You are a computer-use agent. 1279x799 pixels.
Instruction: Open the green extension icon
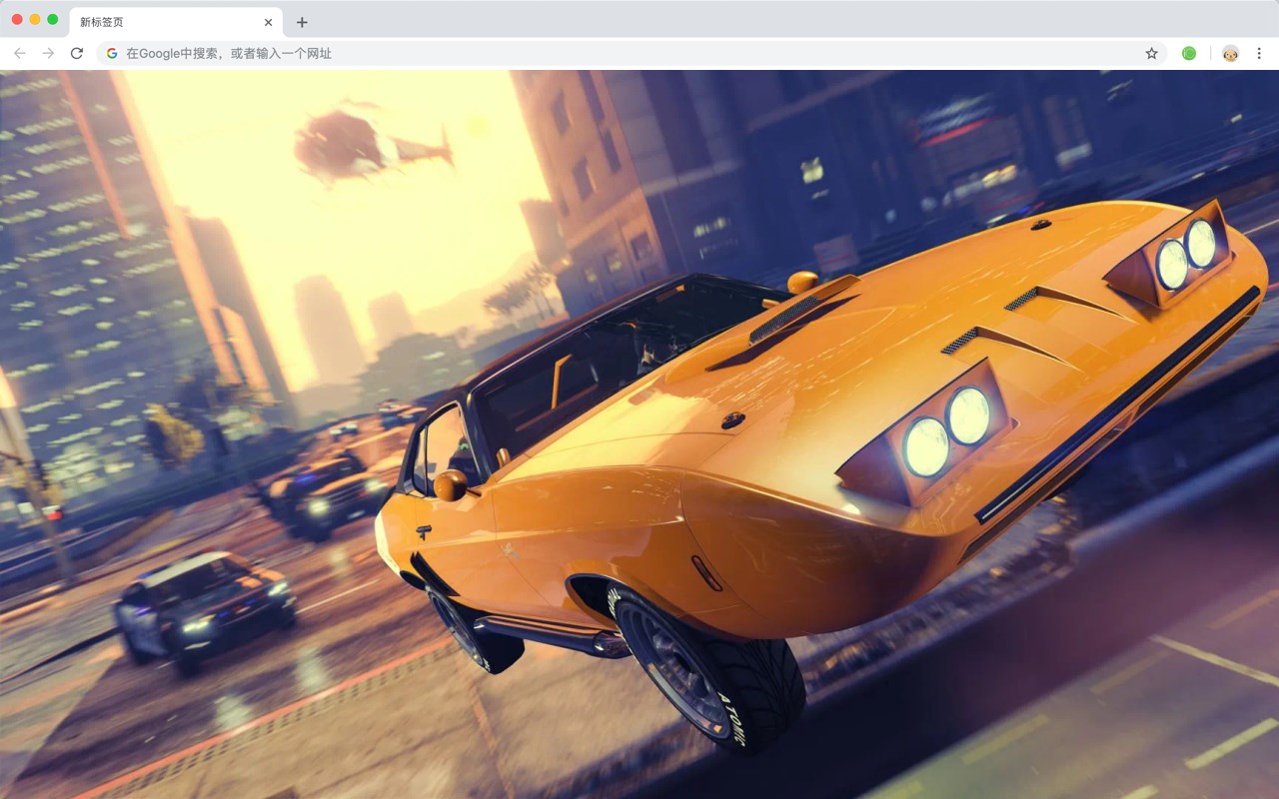pos(1189,53)
